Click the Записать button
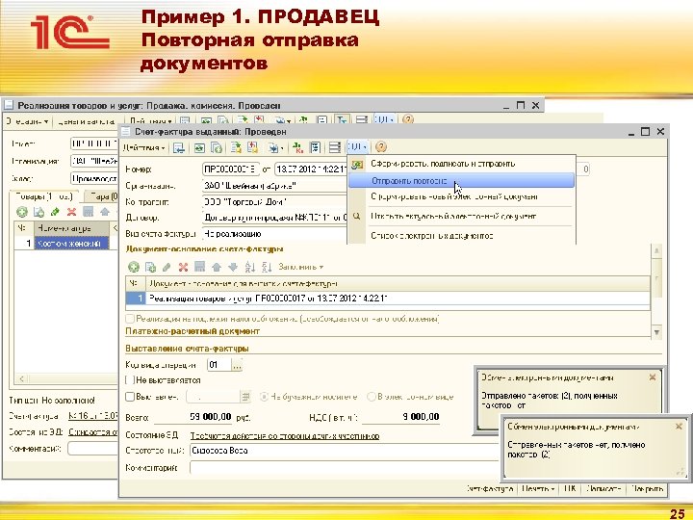Screen dimensions: 693x520 603,488
